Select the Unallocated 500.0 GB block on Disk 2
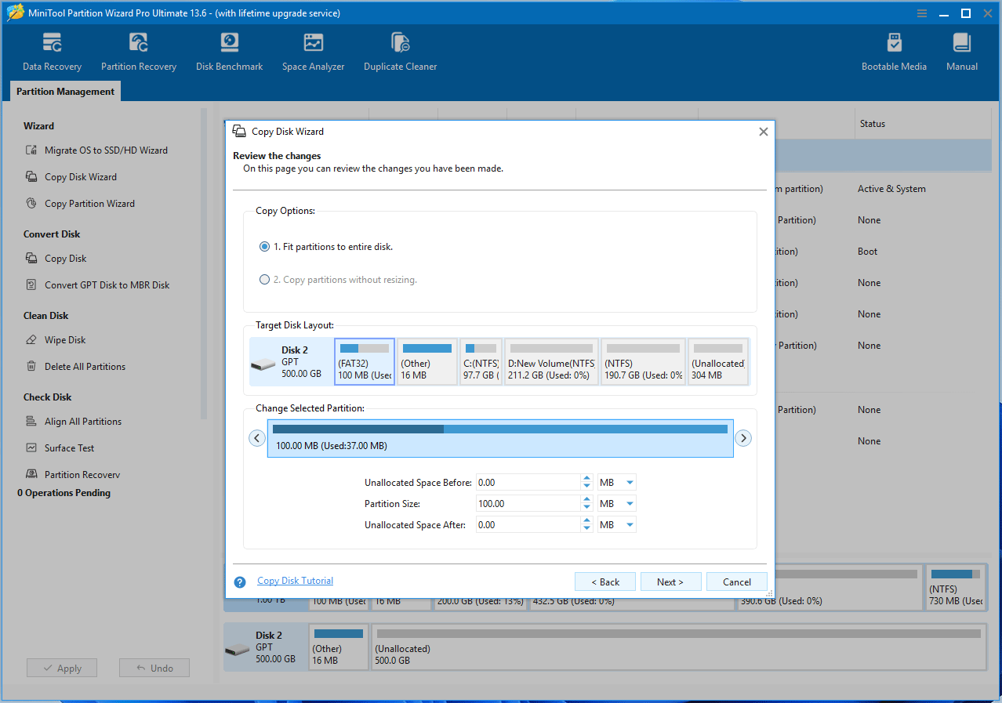1002x703 pixels. 678,647
